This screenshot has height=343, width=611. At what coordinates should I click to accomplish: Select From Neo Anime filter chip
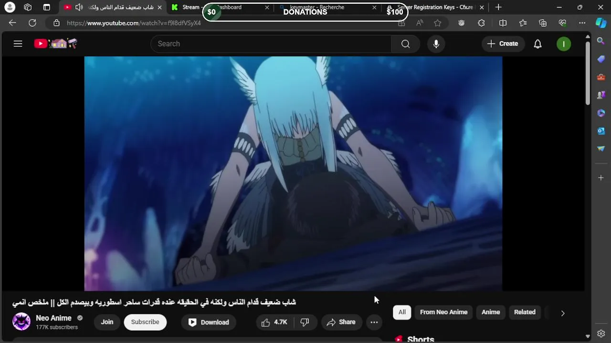(x=443, y=312)
